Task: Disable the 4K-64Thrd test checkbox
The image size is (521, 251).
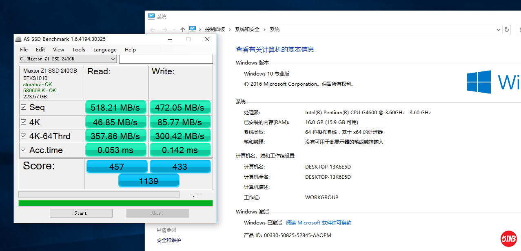Action: 24,136
